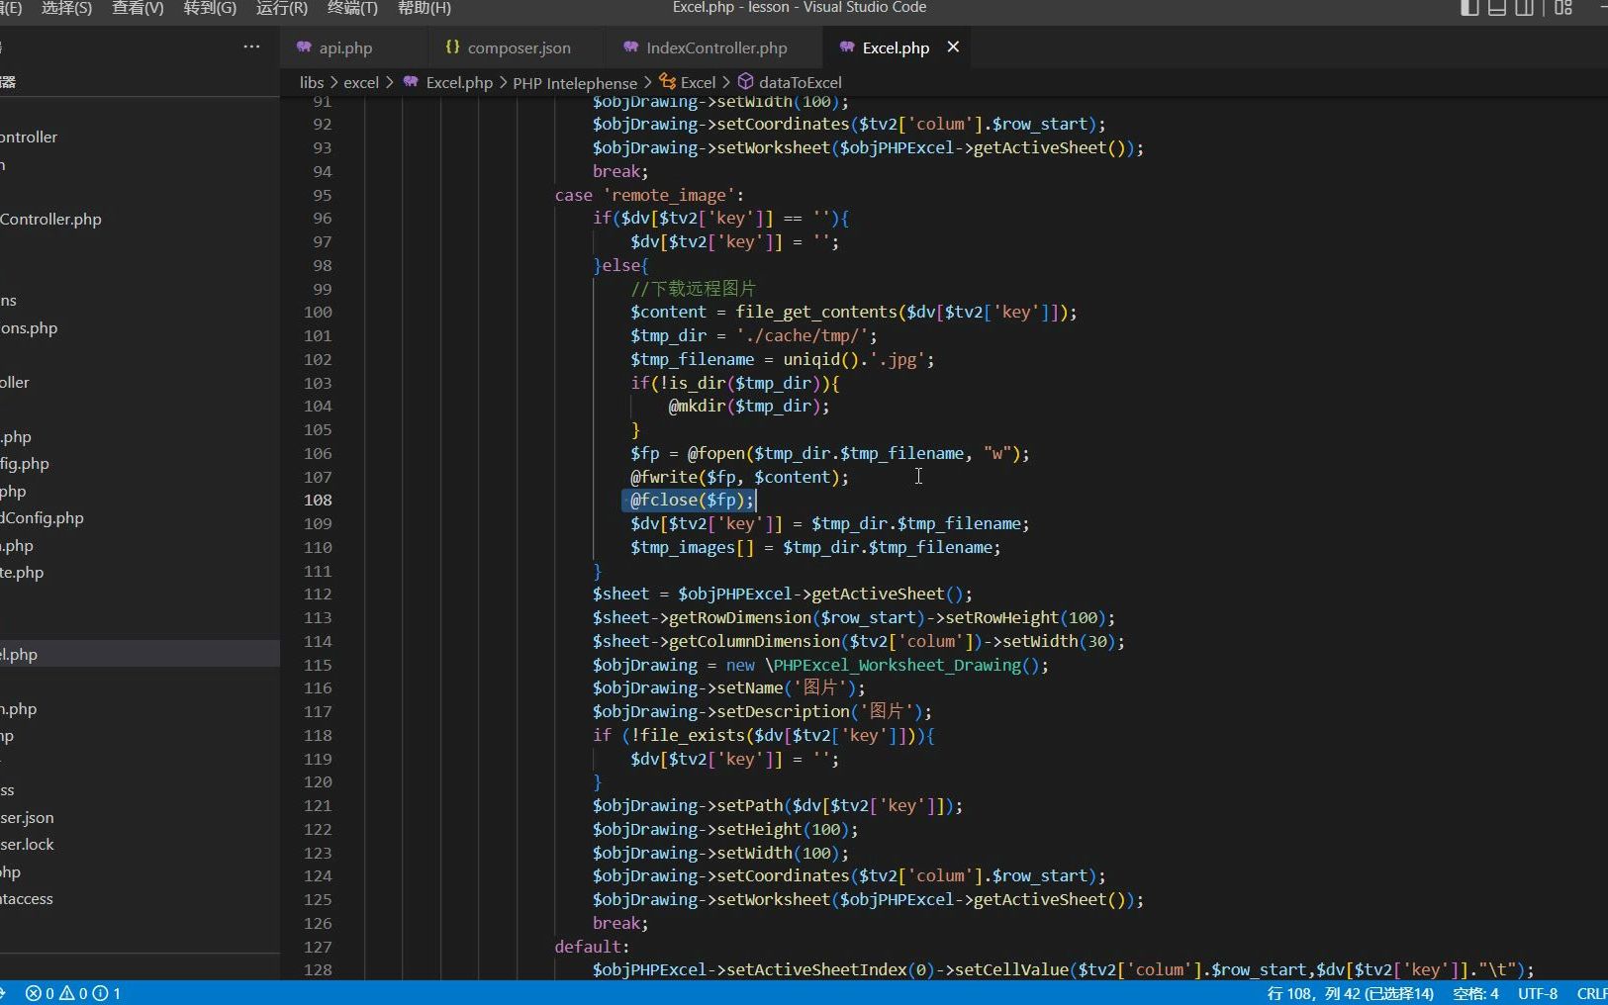Switch to the composer.json tab
The image size is (1608, 1005).
click(518, 47)
